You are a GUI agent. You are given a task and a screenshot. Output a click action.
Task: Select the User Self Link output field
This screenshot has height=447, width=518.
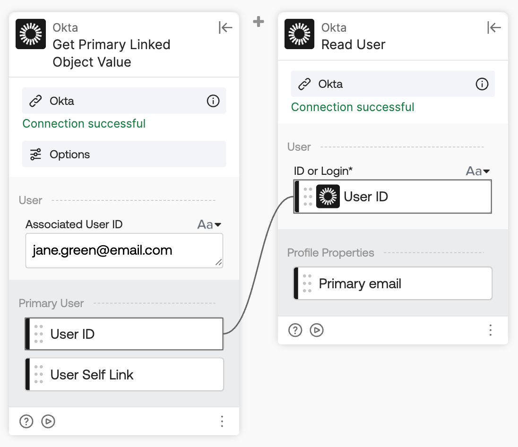point(124,374)
